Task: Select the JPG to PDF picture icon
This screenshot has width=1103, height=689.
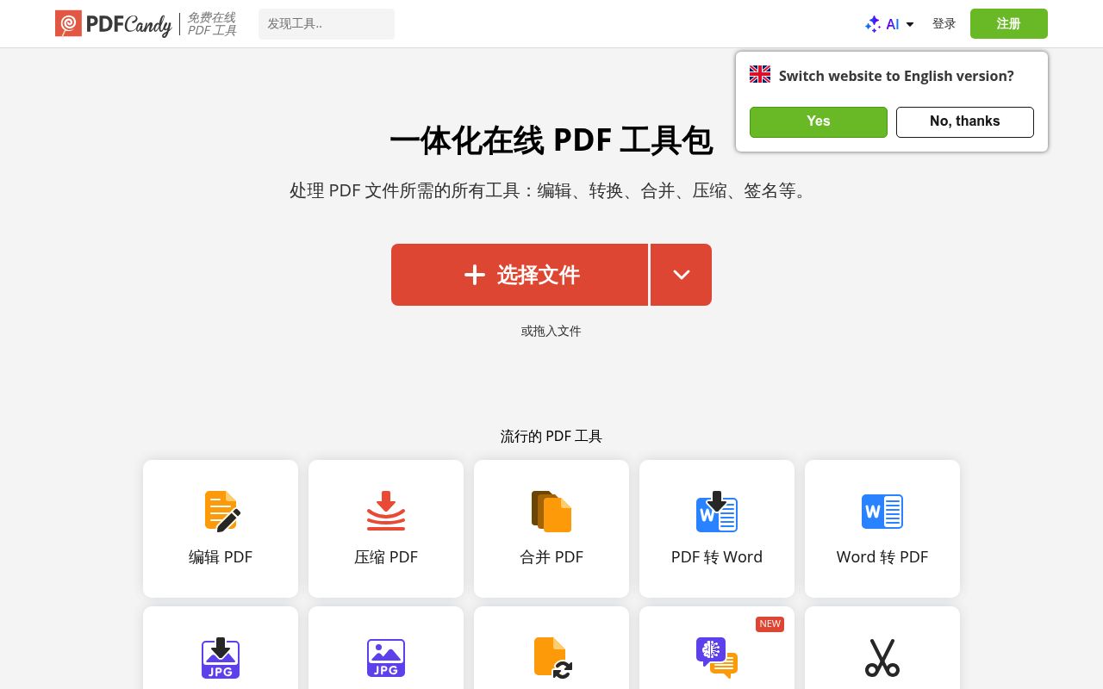Action: click(x=386, y=658)
